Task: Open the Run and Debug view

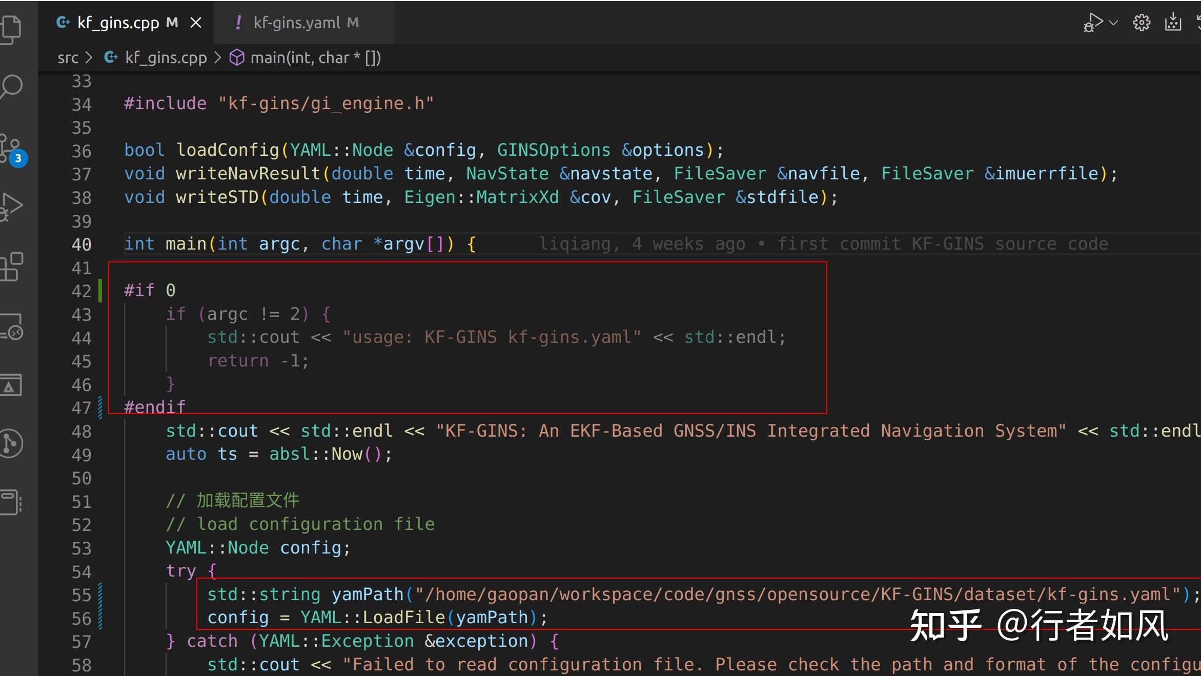Action: click(x=11, y=207)
